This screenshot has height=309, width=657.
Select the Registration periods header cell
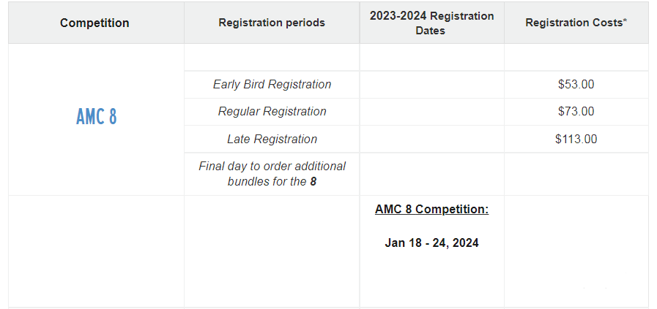tap(272, 23)
